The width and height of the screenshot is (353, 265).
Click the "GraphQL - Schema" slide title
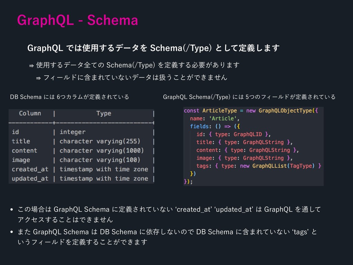tap(78, 20)
